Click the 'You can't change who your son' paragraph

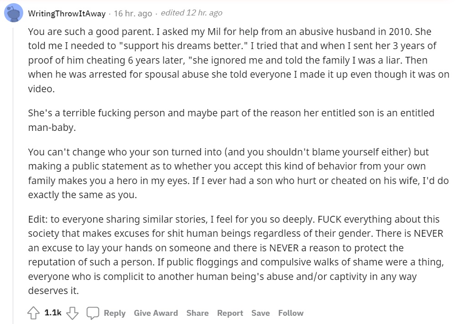[238, 173]
